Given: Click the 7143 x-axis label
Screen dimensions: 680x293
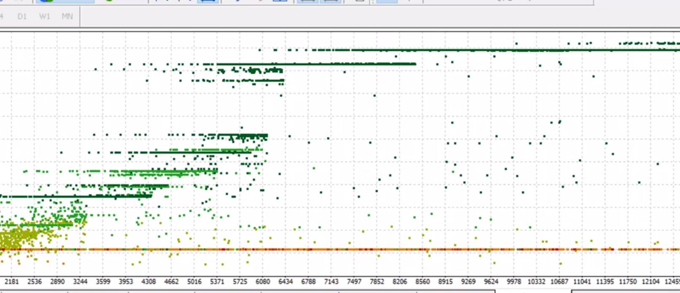Looking at the screenshot, I should click(331, 281).
